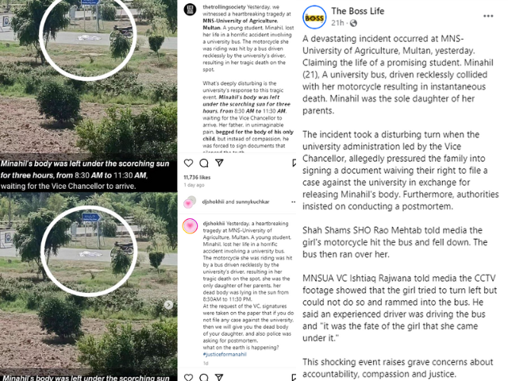The image size is (508, 381).
Task: Open djshokhii and sunnykuchkar collaborators header
Action: click(236, 202)
